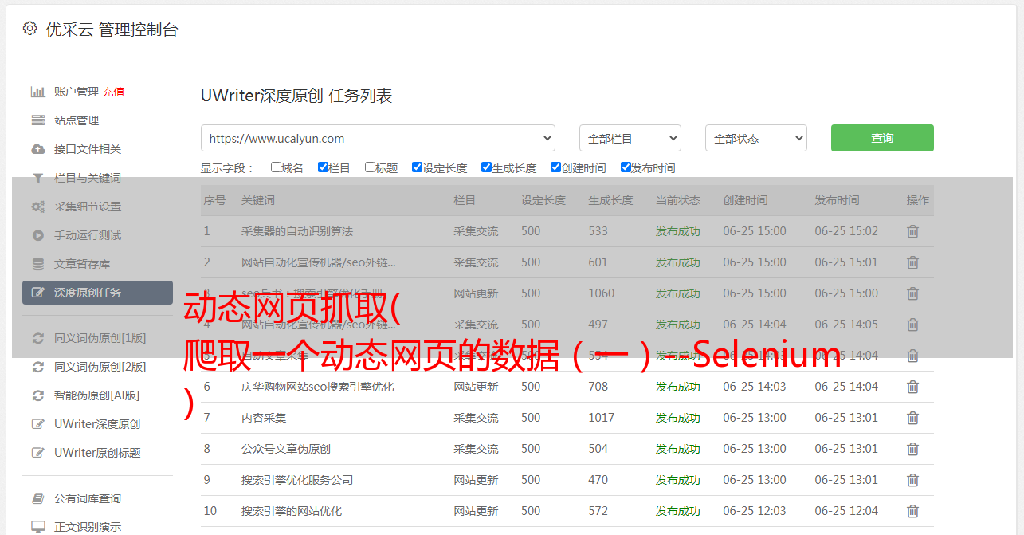
Task: Click the 当前状态 column header
Action: pos(678,200)
